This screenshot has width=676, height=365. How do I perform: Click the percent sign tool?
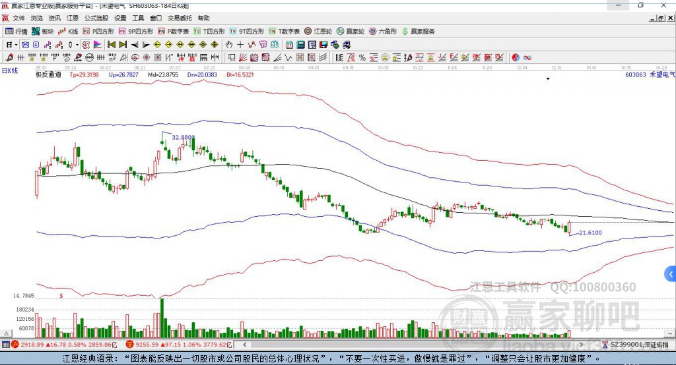click(x=362, y=57)
